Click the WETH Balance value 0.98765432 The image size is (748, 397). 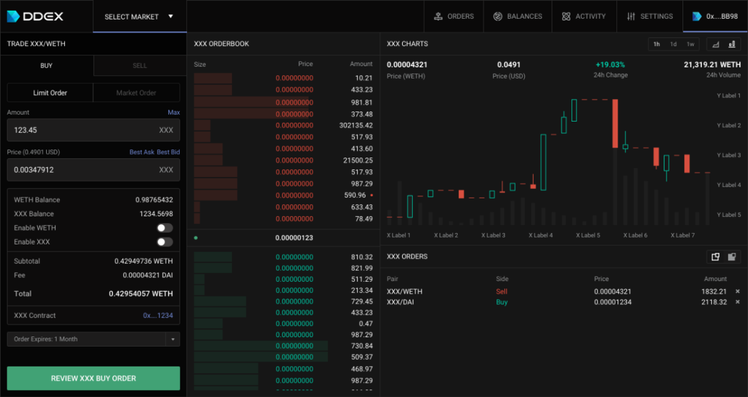[154, 200]
